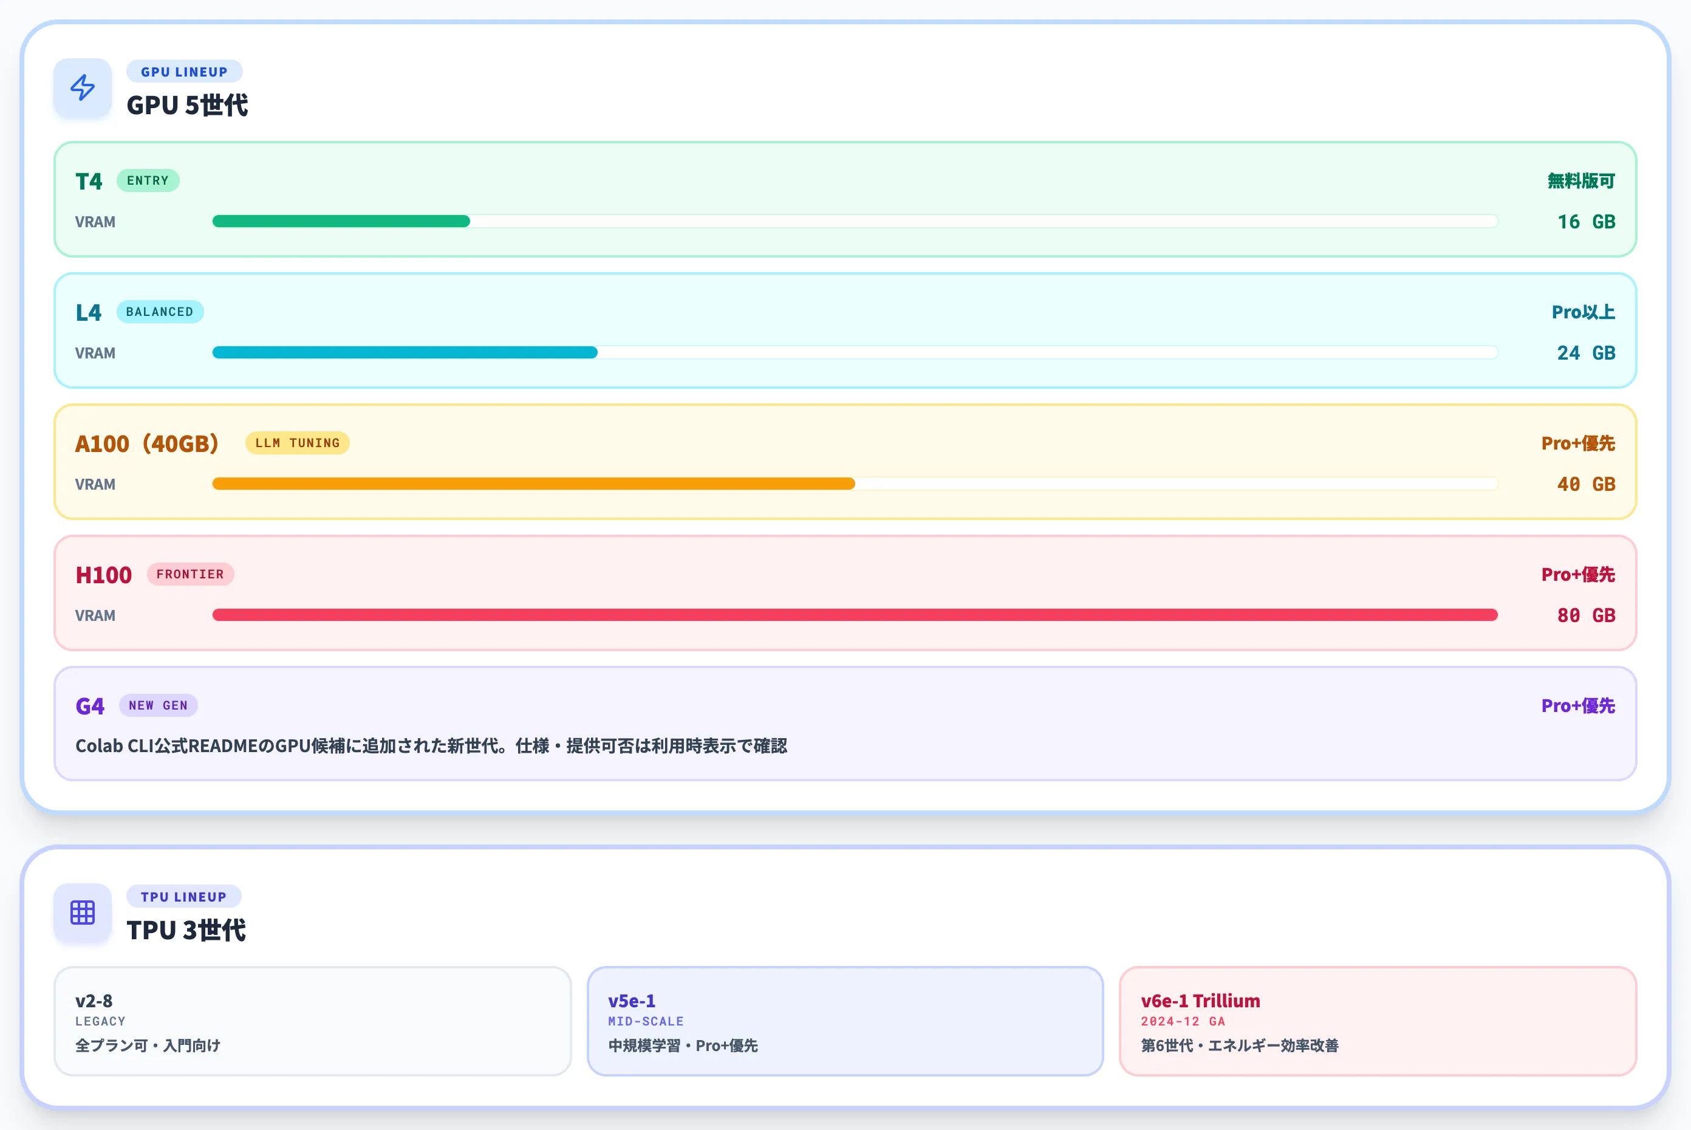This screenshot has width=1691, height=1130.
Task: Click the FRONTIER tag beside H100
Action: 190,574
